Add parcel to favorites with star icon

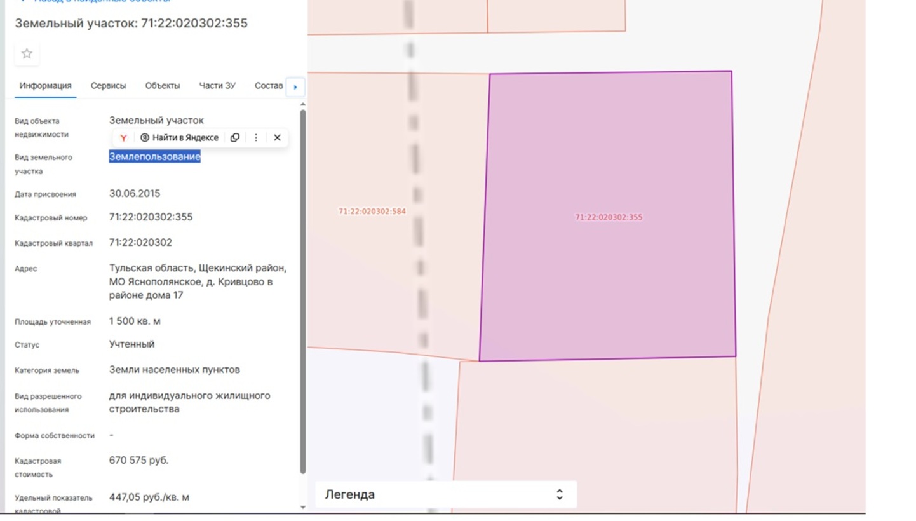click(x=27, y=53)
